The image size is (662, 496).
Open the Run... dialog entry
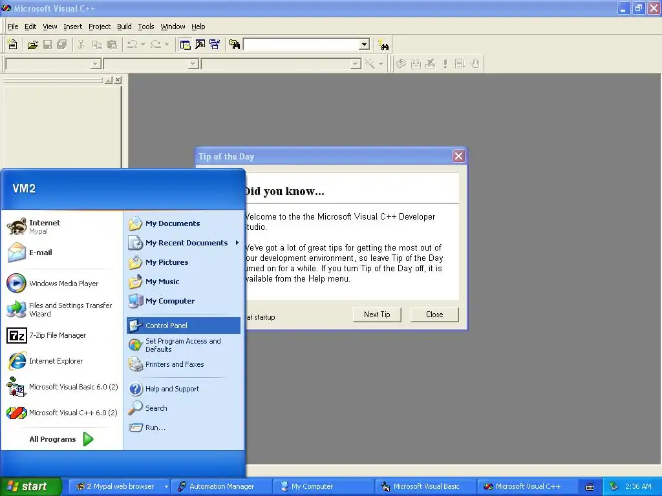[183, 428]
